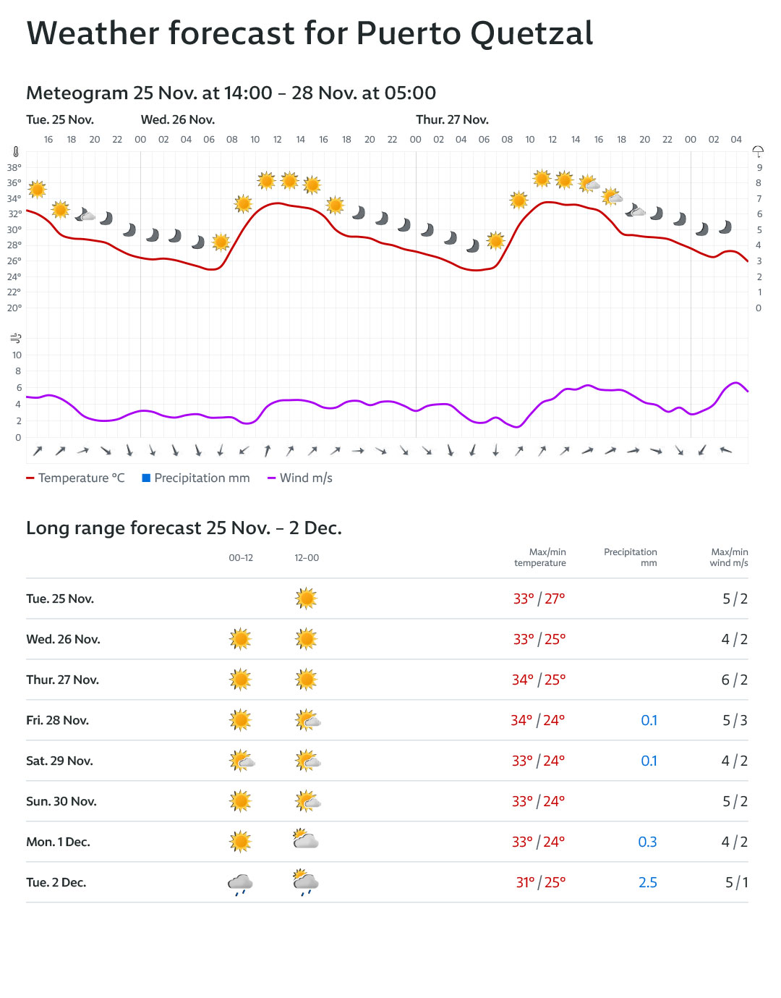Click the blue Precipitation mm legend square
This screenshot has height=998, width=781.
(x=146, y=478)
